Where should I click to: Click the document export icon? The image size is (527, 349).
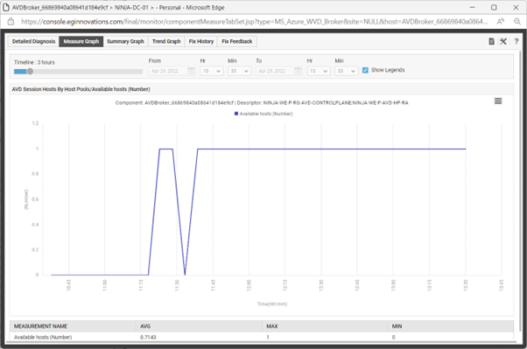(491, 41)
